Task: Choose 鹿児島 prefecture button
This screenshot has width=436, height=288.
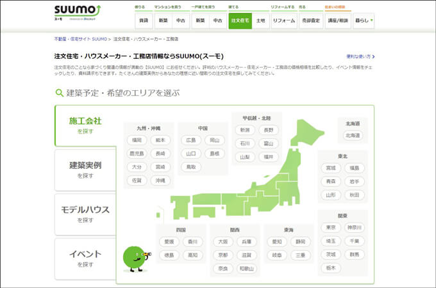Action: [x=137, y=154]
